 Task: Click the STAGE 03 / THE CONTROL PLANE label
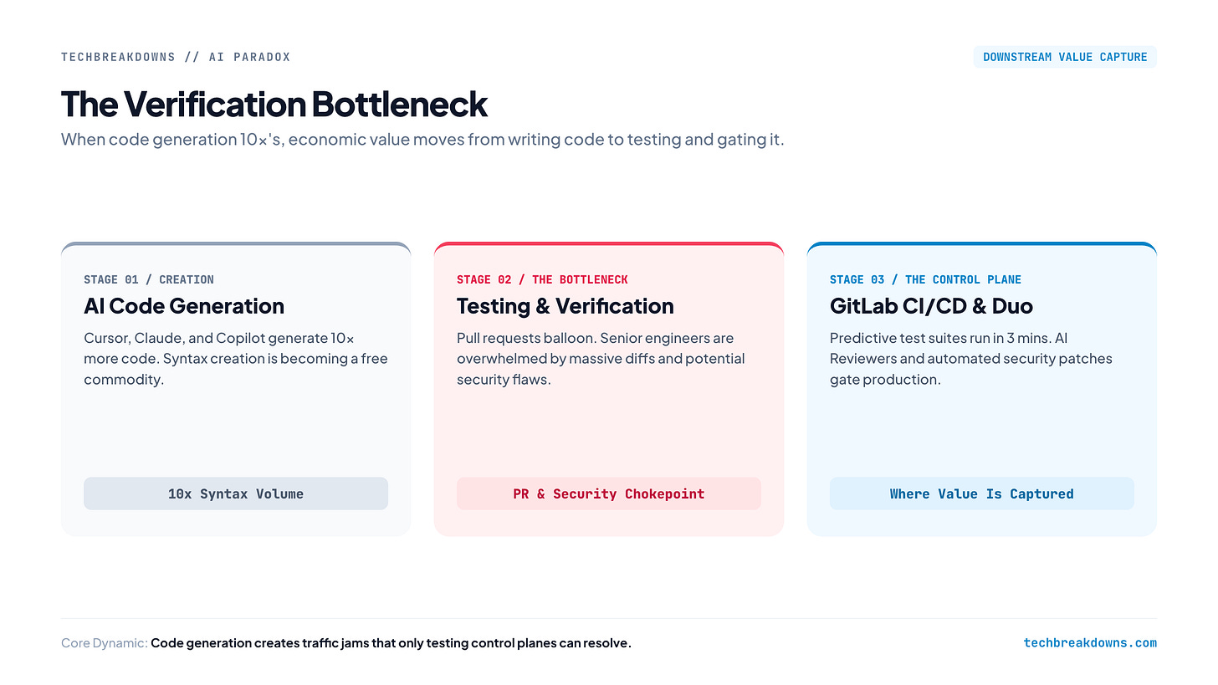click(925, 279)
